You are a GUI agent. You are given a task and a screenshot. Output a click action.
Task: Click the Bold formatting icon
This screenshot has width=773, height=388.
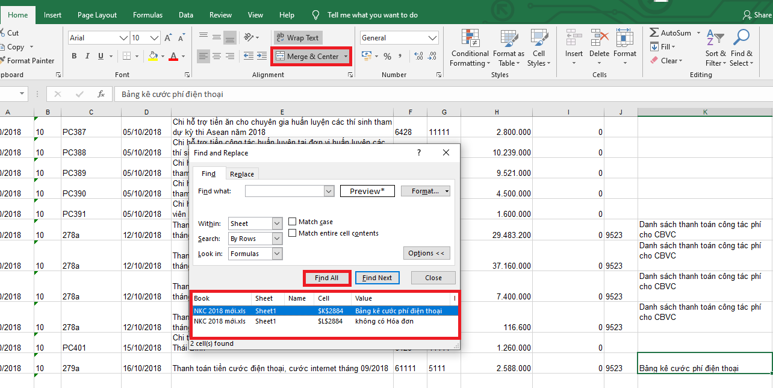tap(74, 56)
